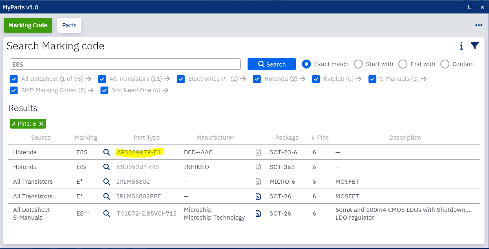
Task: Switch to the Parts tab
Action: tap(69, 25)
